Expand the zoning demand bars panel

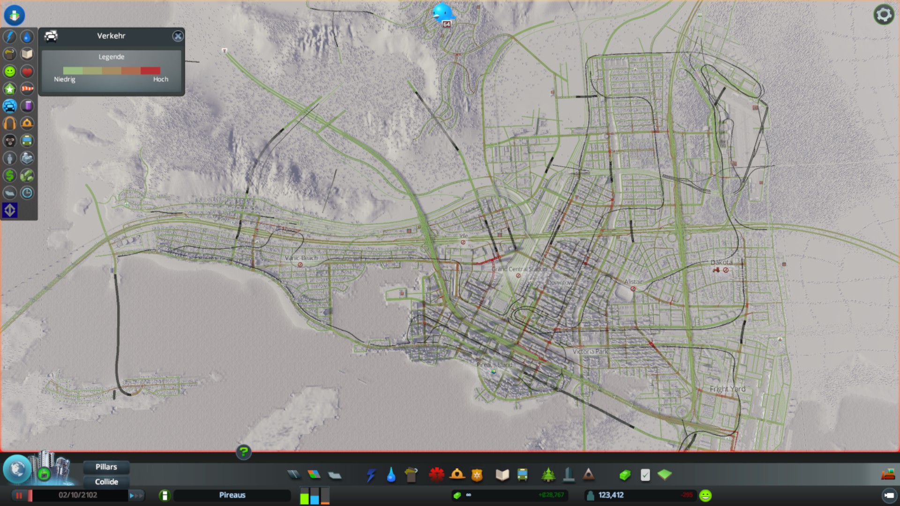coord(315,495)
